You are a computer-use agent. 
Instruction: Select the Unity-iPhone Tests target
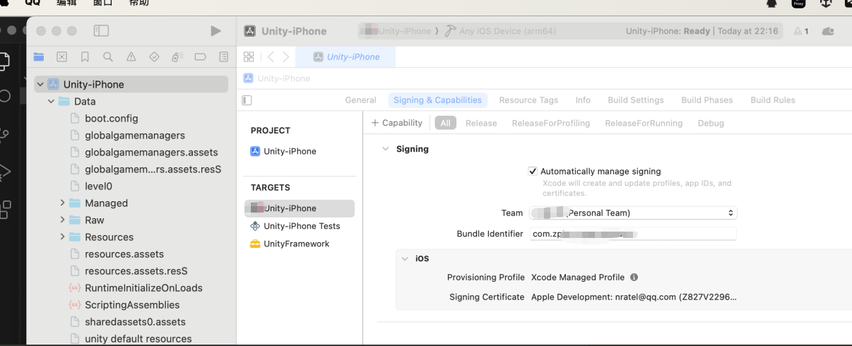(295, 226)
